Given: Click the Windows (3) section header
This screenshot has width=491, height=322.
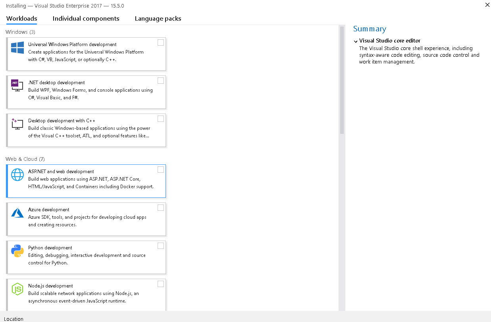Looking at the screenshot, I should pyautogui.click(x=20, y=32).
